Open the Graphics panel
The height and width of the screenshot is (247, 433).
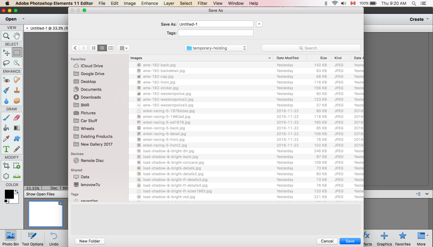coord(384,238)
